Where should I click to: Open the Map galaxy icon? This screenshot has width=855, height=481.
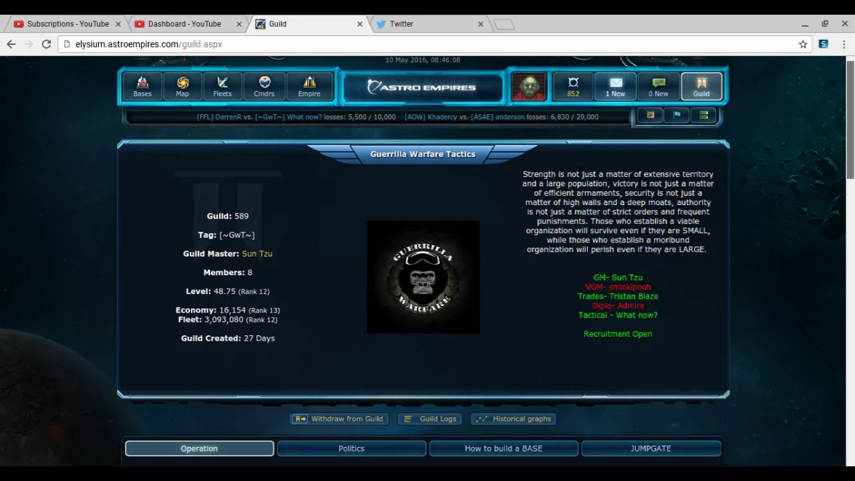[182, 87]
